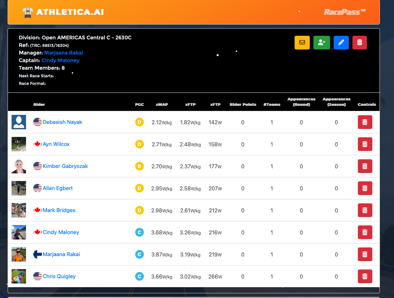Click Cindy Maloney's profile photo

[x=19, y=232]
